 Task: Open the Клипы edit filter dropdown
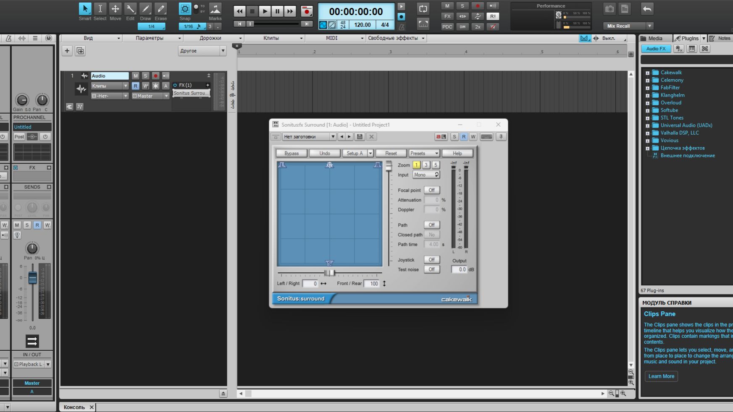coord(110,86)
